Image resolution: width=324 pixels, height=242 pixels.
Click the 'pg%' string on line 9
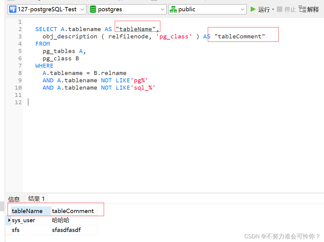point(139,80)
